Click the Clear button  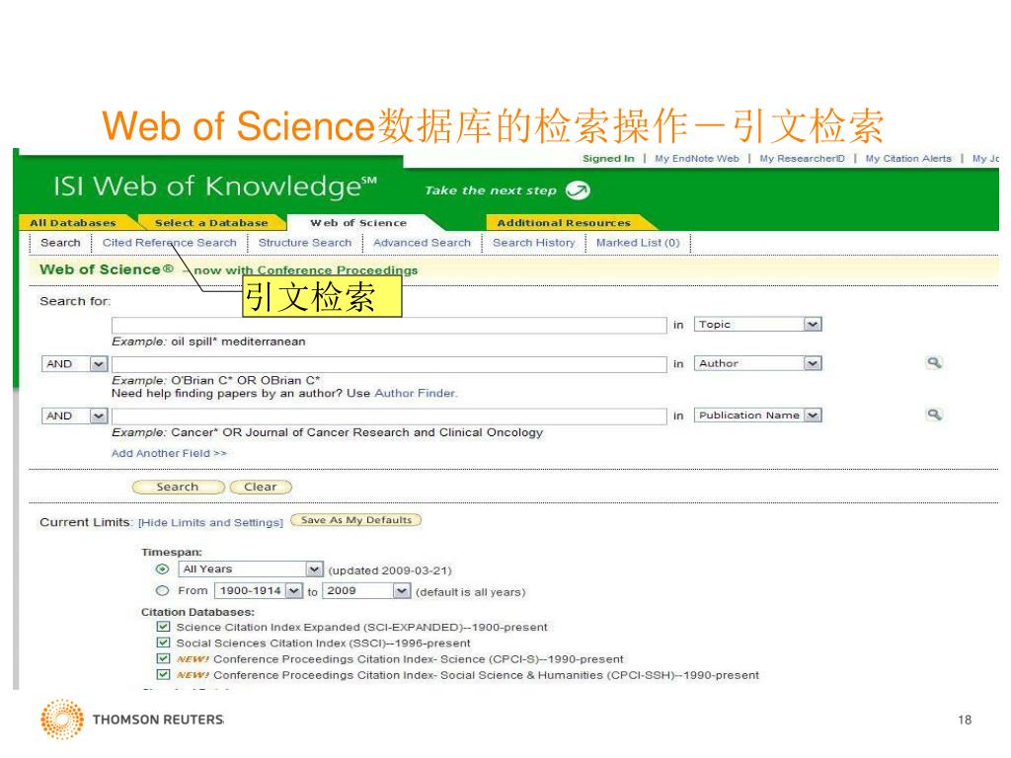261,487
